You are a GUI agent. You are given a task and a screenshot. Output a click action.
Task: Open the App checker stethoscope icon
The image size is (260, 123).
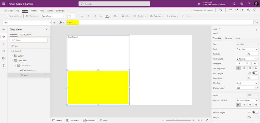220,10
